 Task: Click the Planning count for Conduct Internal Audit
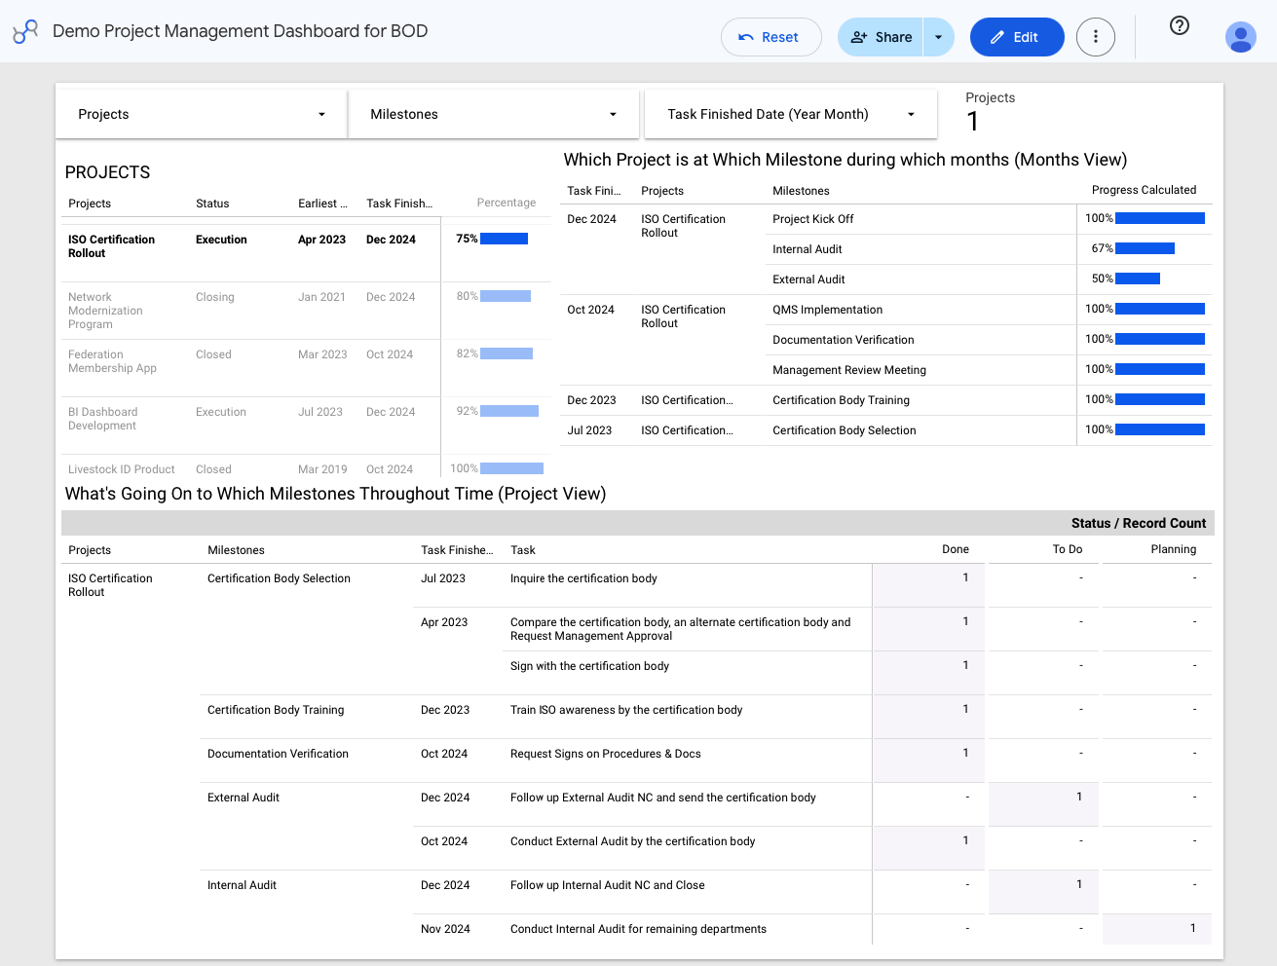tap(1157, 929)
